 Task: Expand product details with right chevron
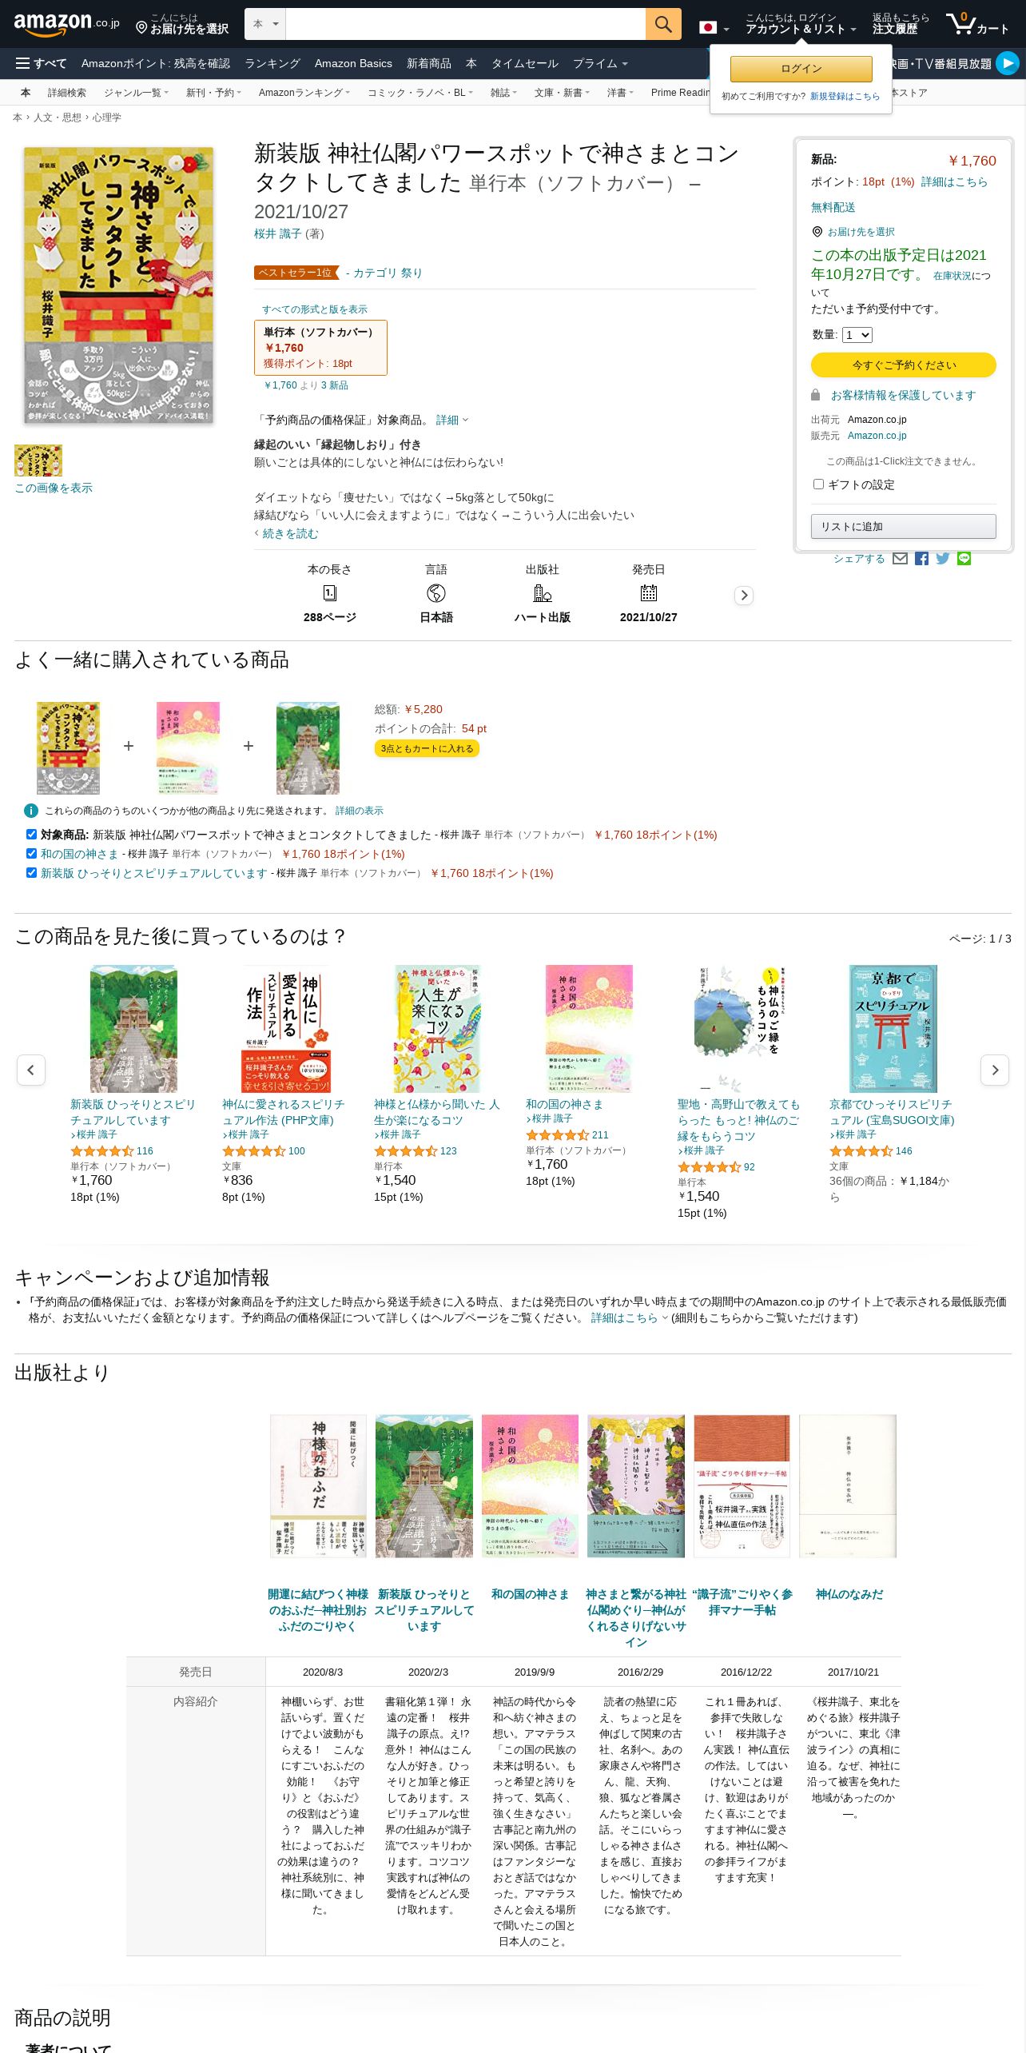744,596
